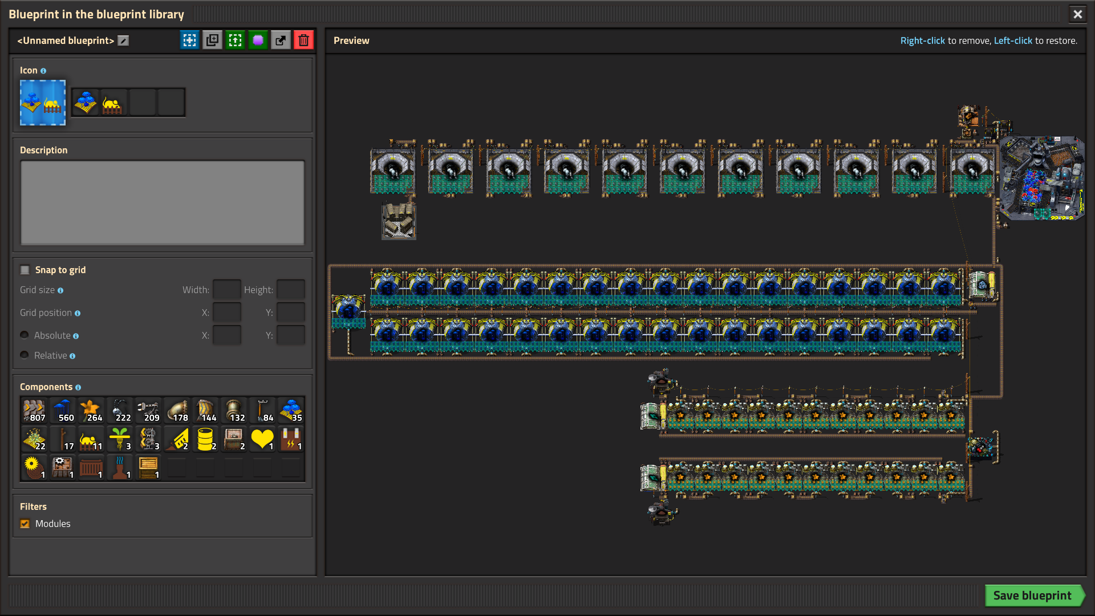Click blue soil tile component showing 35

pos(291,411)
